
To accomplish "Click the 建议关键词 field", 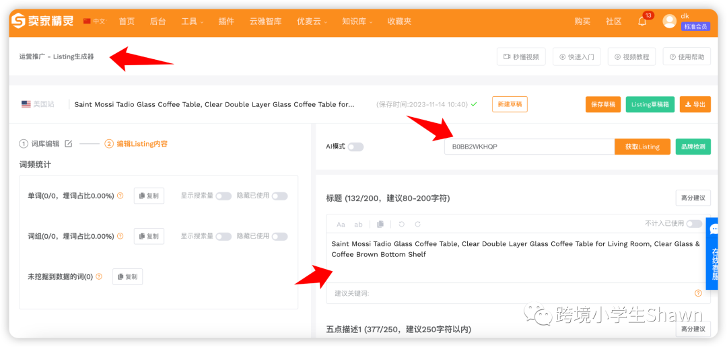I will [x=518, y=293].
